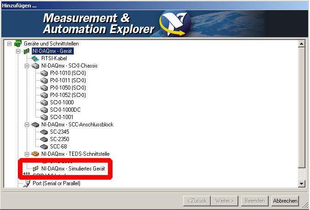Screen dimensions: 310x210
Task: Click the PXI-1052 (SCXI) chassis icon
Action: click(44, 95)
